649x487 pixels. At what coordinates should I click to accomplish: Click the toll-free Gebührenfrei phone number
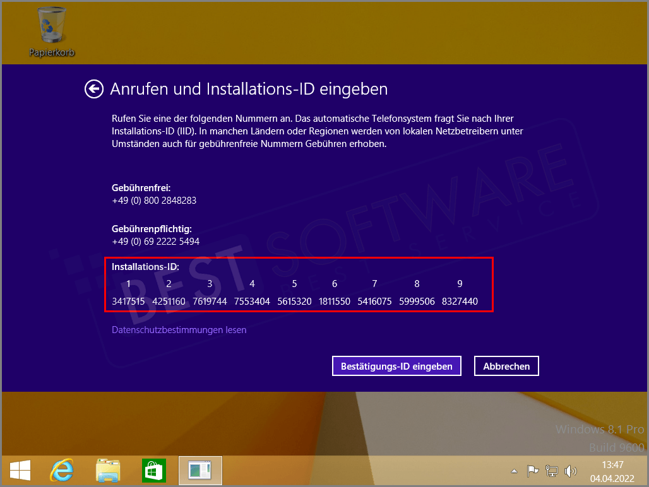tap(155, 200)
